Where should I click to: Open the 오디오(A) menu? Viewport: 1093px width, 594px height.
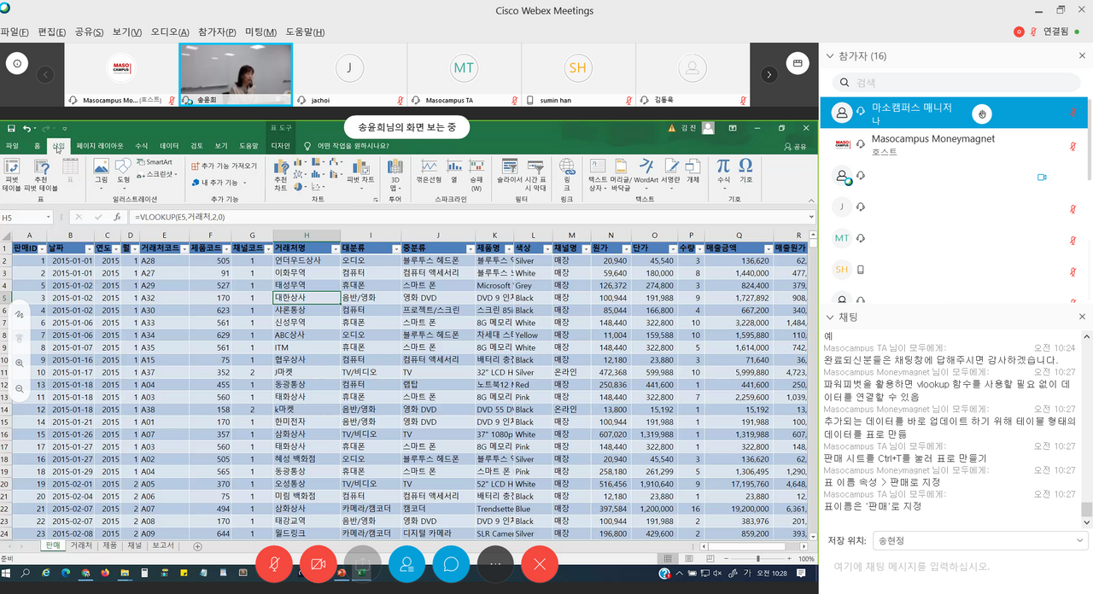tap(170, 32)
